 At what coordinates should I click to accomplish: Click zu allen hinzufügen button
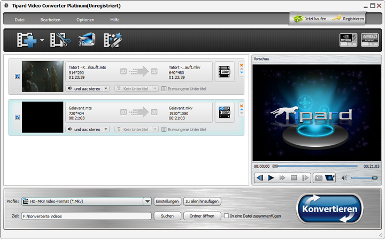point(202,201)
